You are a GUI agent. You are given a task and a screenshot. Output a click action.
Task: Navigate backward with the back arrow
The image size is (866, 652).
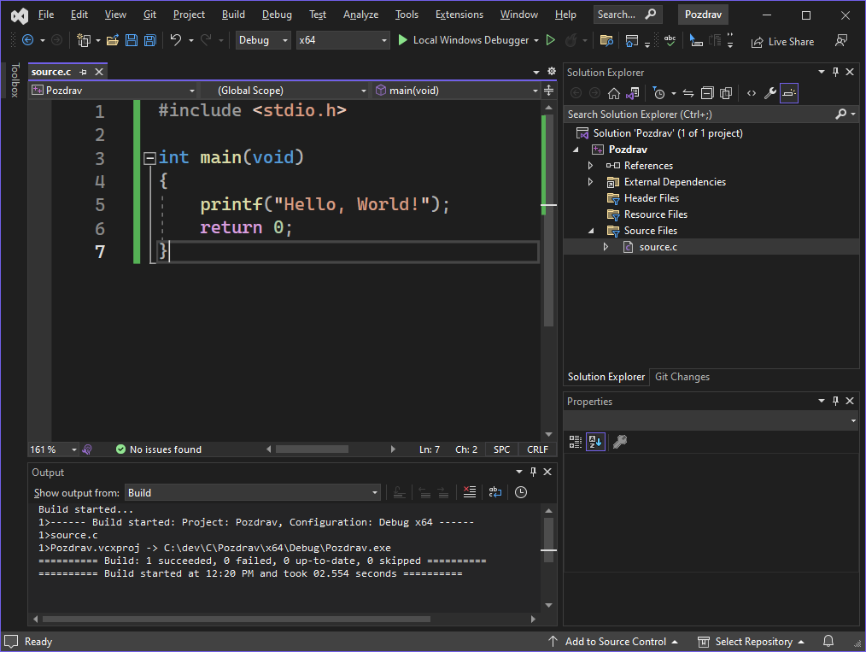point(27,40)
